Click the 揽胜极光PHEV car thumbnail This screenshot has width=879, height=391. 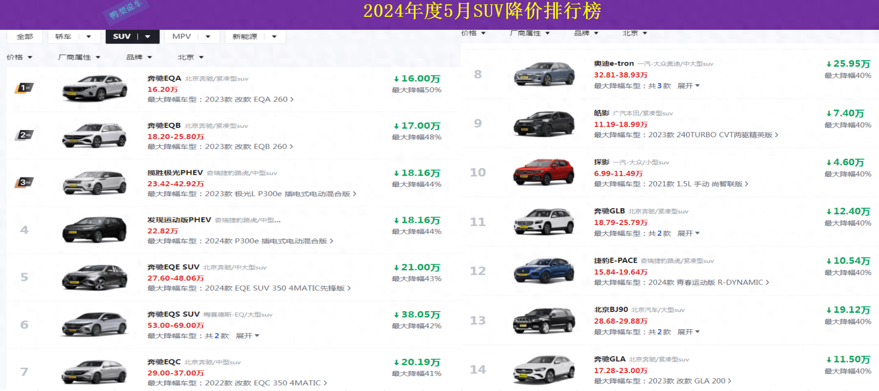[x=94, y=183]
